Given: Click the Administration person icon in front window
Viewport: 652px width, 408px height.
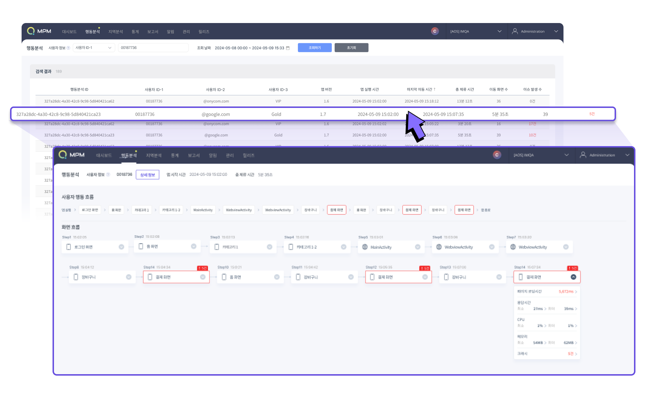Looking at the screenshot, I should tap(583, 155).
